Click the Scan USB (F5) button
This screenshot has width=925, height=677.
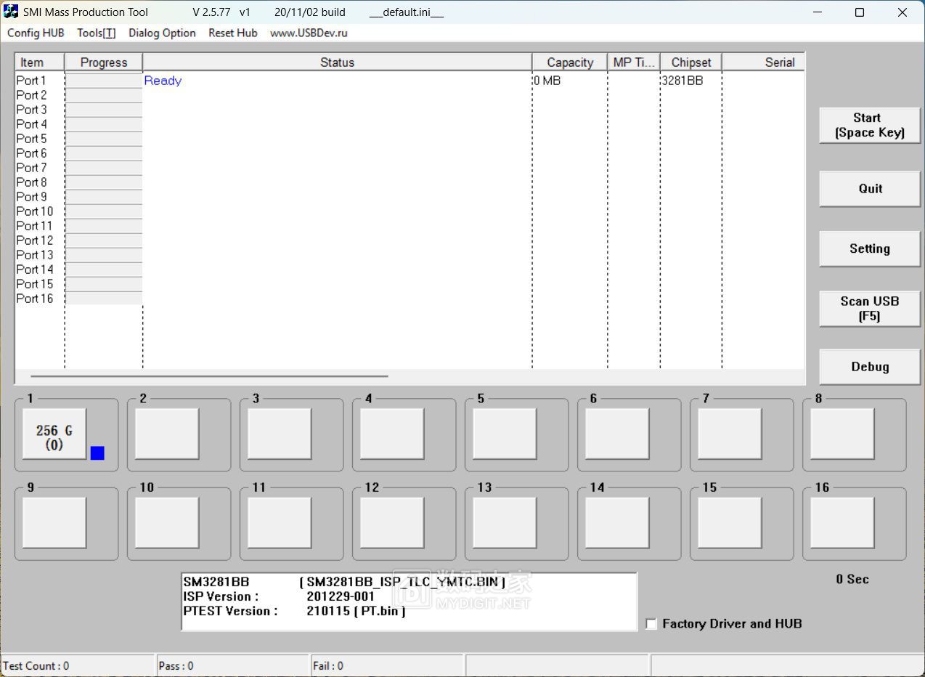coord(869,309)
